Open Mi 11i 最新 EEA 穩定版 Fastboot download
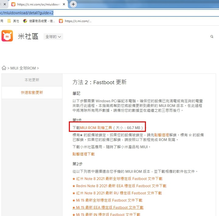219x216 pixels. (108, 207)
